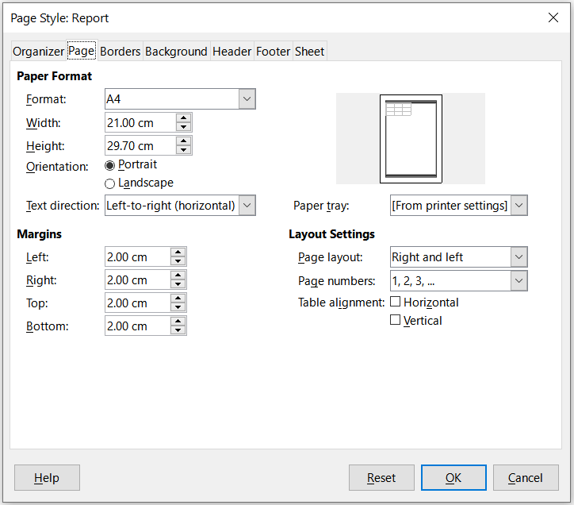Open the Text direction dropdown
Viewport: 574px width, 505px height.
tap(180, 206)
